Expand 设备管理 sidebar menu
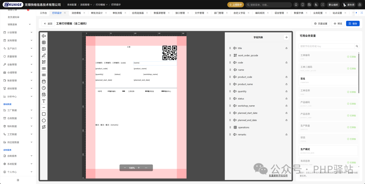 pyautogui.click(x=18, y=64)
